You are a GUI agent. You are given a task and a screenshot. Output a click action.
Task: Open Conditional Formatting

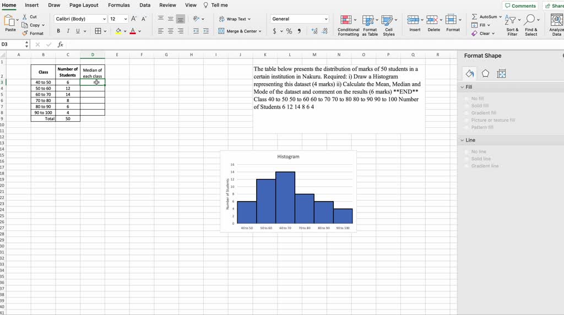[348, 25]
